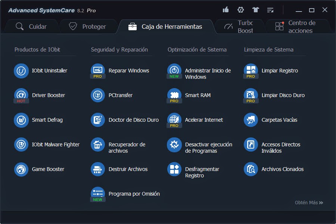Switch to the Cuidar tab
336x224 pixels.
[31, 27]
